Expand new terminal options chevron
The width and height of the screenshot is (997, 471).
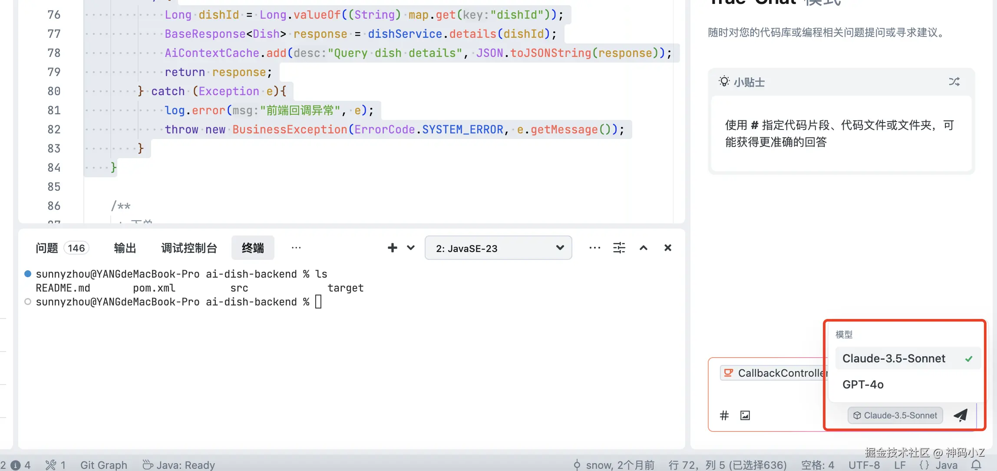(x=411, y=248)
